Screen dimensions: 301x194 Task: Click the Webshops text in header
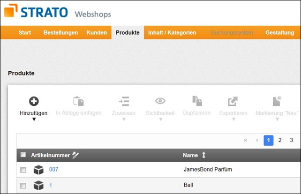pyautogui.click(x=93, y=15)
